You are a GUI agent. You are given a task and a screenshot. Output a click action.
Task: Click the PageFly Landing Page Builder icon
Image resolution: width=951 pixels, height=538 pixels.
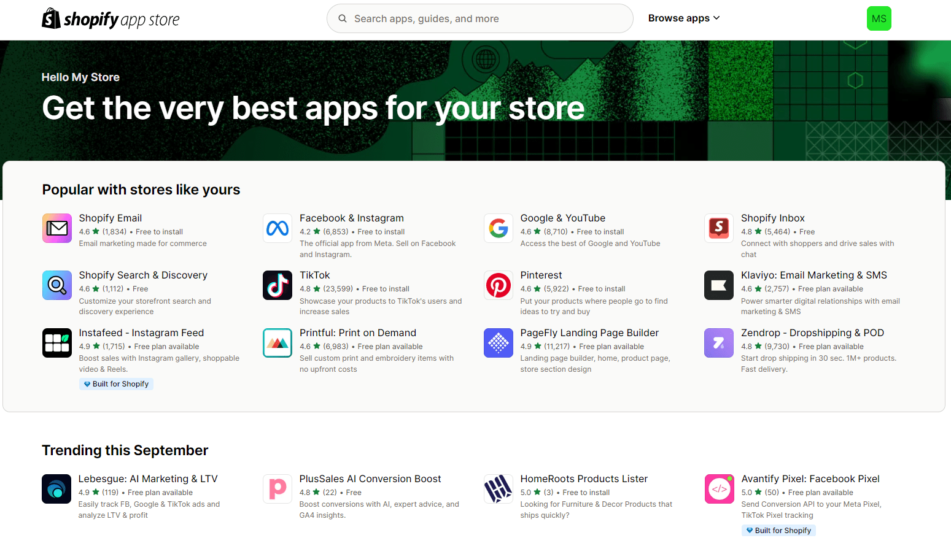click(499, 343)
